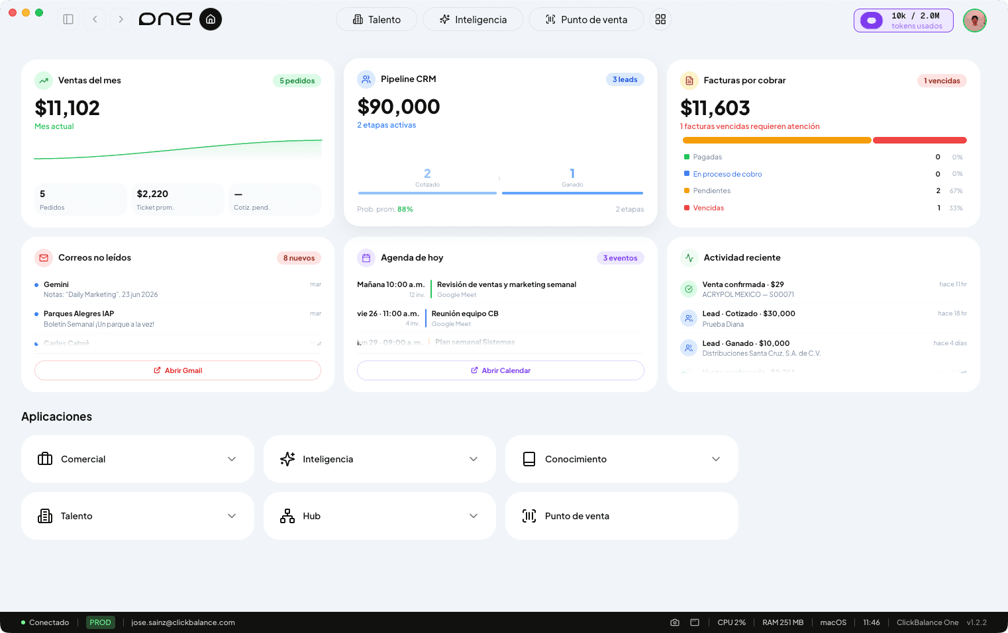
Task: Click the Actividad reciente pulse icon
Action: [x=689, y=258]
